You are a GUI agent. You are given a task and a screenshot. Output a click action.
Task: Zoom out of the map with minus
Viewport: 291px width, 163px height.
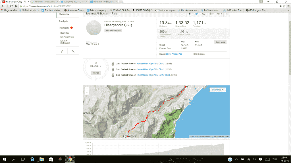click(x=87, y=93)
